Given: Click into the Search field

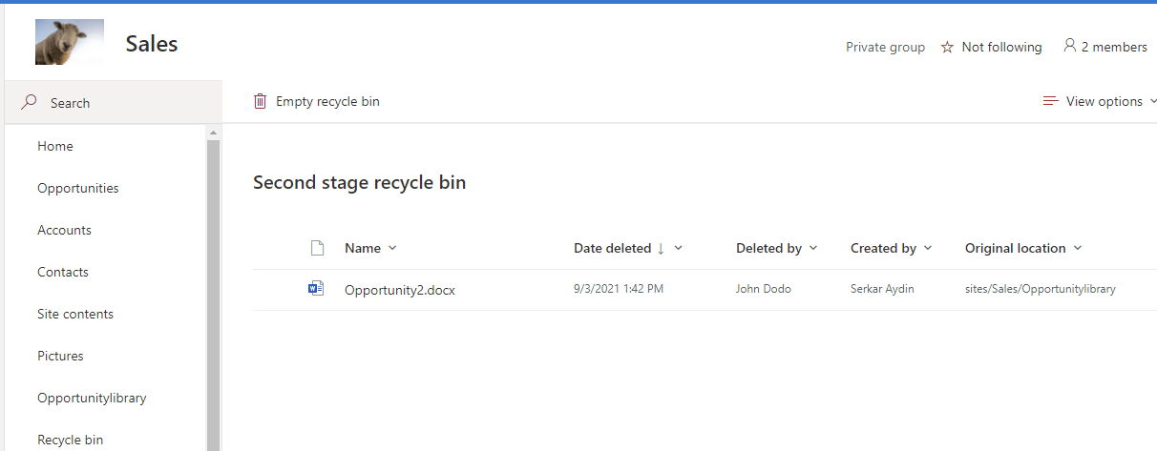Looking at the screenshot, I should click(115, 103).
